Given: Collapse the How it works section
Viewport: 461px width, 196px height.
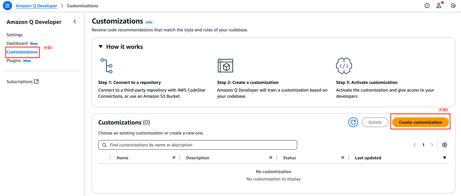Looking at the screenshot, I should coord(101,47).
